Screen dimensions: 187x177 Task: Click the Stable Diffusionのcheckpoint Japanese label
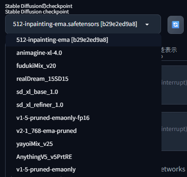(39, 6)
